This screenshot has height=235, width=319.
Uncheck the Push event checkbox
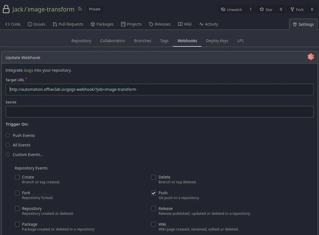(154, 193)
